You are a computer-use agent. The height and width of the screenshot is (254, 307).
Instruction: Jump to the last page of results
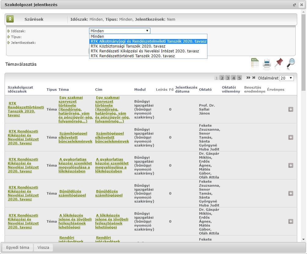click(254, 78)
